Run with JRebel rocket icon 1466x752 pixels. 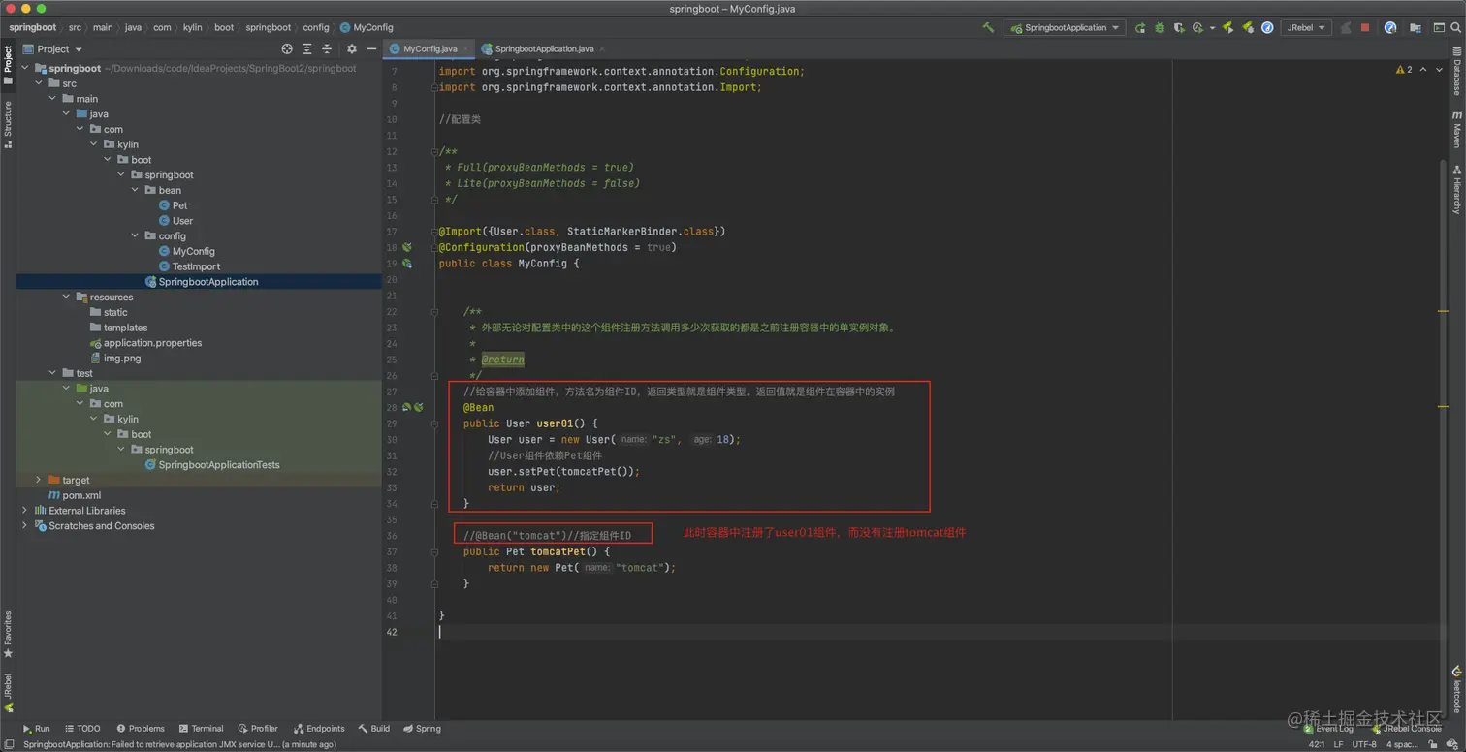(1228, 27)
